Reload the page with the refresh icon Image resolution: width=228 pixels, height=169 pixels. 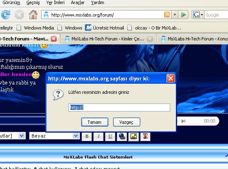[6, 15]
